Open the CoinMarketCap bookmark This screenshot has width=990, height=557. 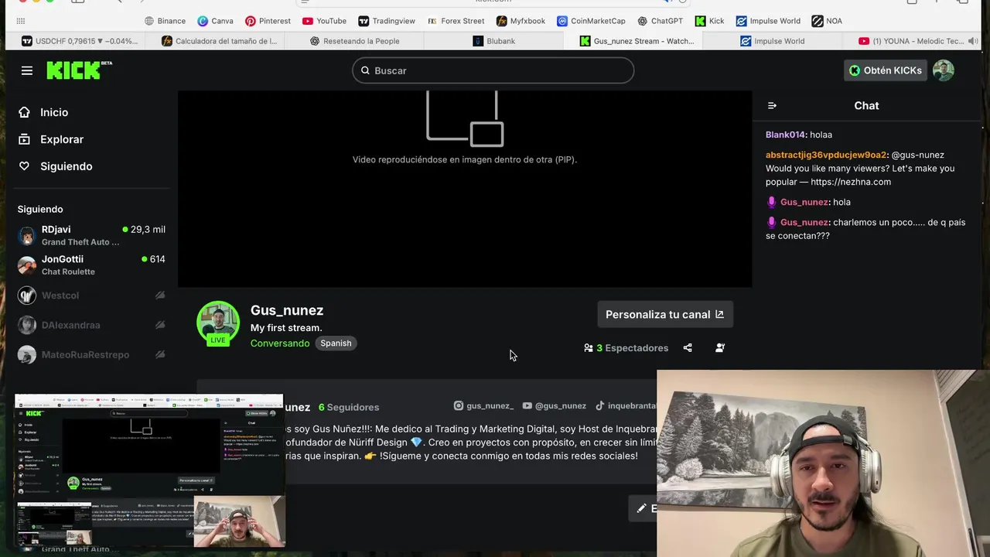tap(592, 21)
